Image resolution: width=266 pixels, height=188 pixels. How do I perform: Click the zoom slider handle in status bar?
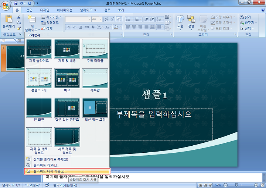(x=236, y=185)
